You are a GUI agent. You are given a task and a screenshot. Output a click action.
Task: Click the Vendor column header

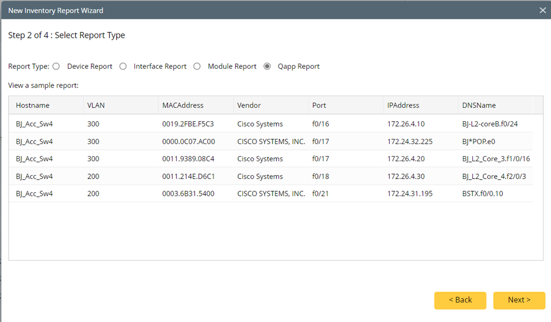click(x=249, y=106)
